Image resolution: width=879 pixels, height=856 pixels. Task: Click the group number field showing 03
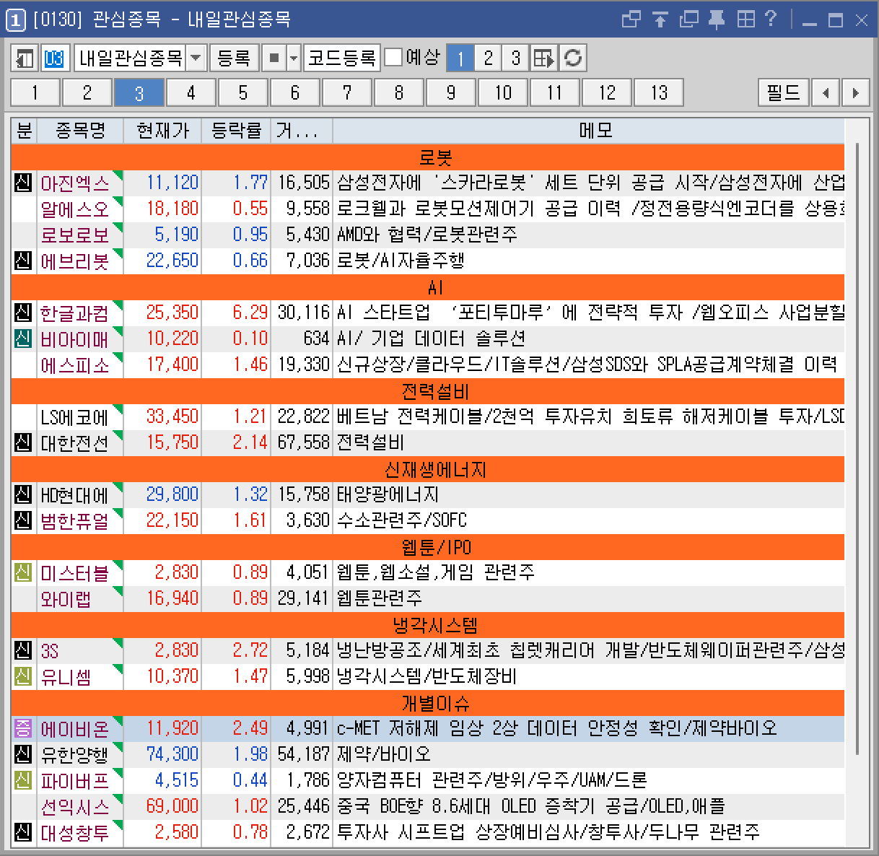[x=55, y=58]
